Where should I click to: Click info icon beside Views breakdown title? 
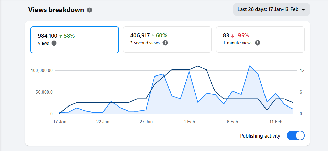point(90,10)
